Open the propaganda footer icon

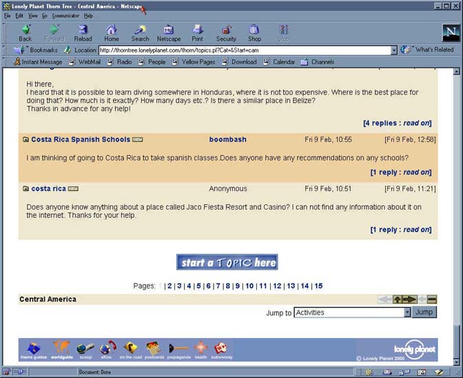tap(178, 350)
